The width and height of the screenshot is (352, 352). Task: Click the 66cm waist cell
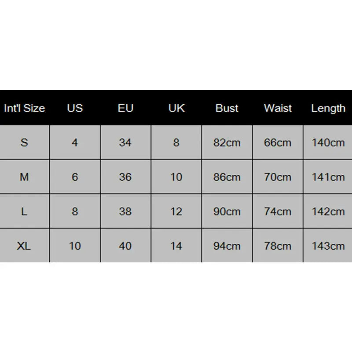pyautogui.click(x=278, y=143)
